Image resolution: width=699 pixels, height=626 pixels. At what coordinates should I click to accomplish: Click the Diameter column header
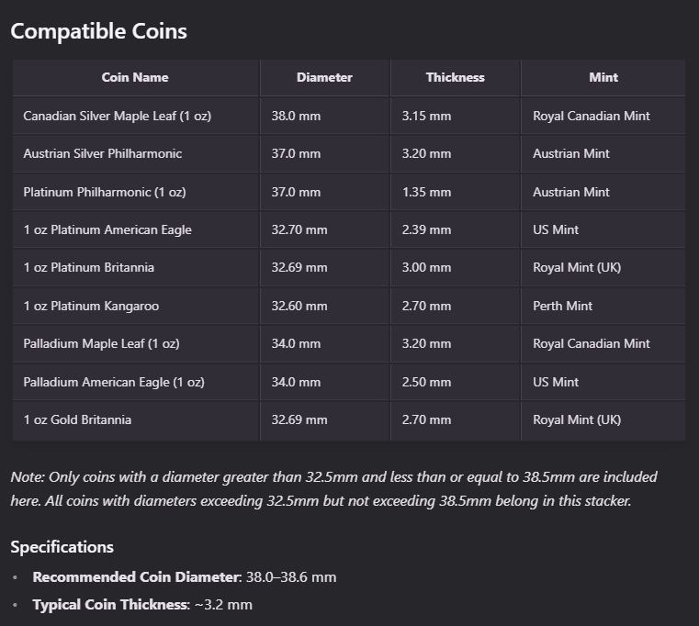[324, 78]
